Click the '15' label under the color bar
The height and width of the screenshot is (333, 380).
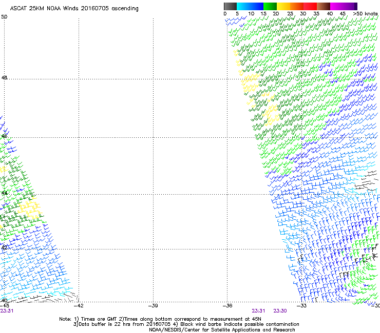pos(263,14)
